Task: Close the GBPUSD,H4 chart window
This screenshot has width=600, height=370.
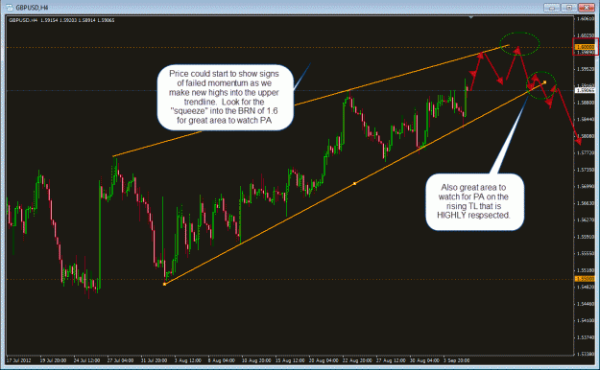Action: (x=587, y=8)
